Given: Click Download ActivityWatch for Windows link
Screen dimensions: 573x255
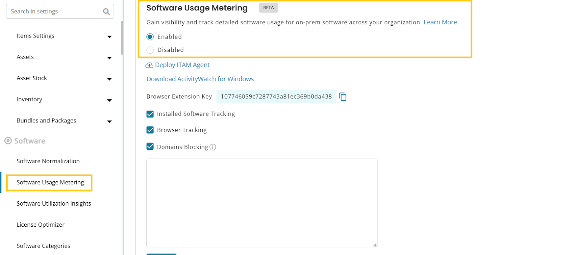Looking at the screenshot, I should [x=200, y=79].
